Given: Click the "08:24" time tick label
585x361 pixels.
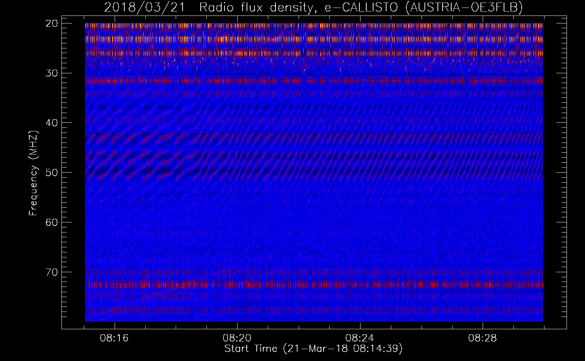Looking at the screenshot, I should click(360, 338).
